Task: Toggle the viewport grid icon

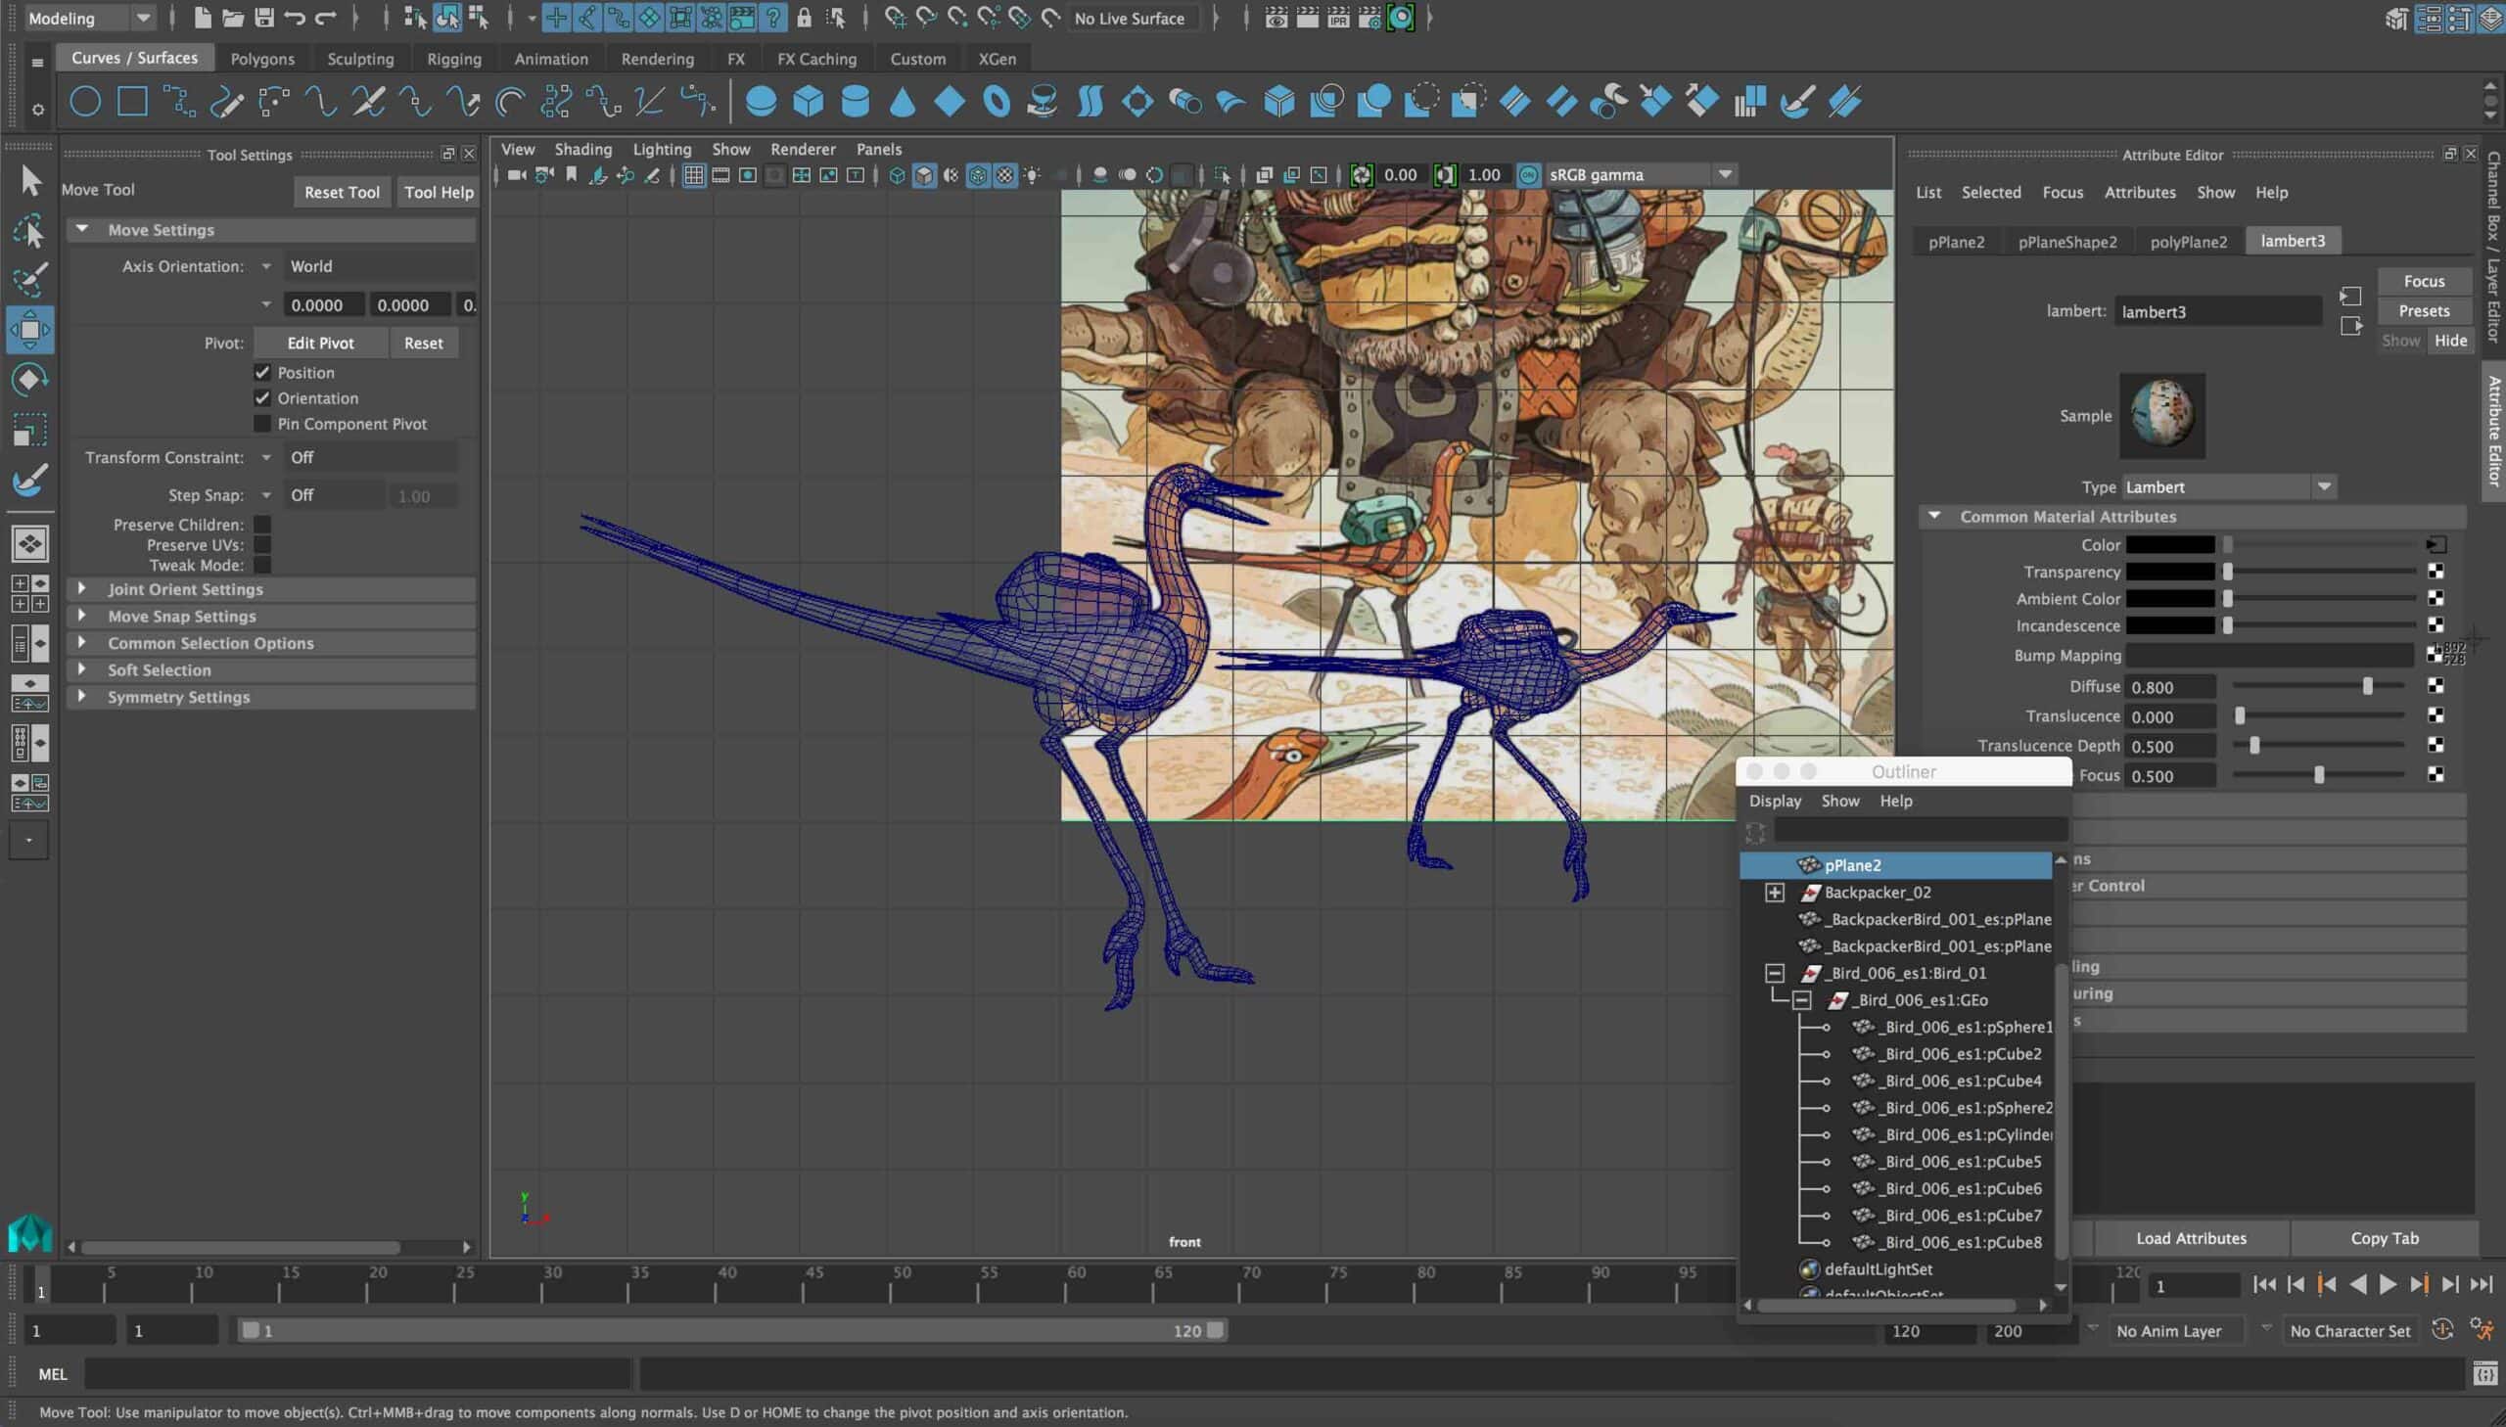Action: [x=694, y=175]
